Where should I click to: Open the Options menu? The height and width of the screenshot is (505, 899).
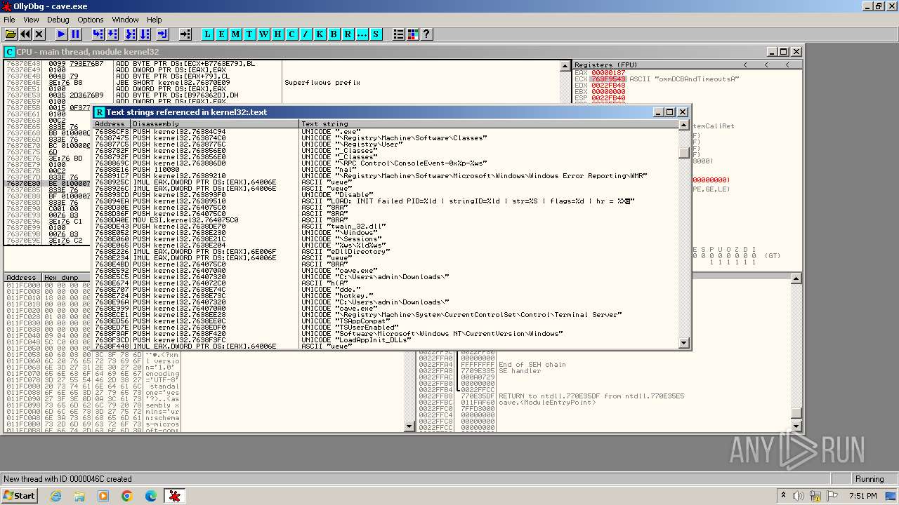[x=91, y=20]
